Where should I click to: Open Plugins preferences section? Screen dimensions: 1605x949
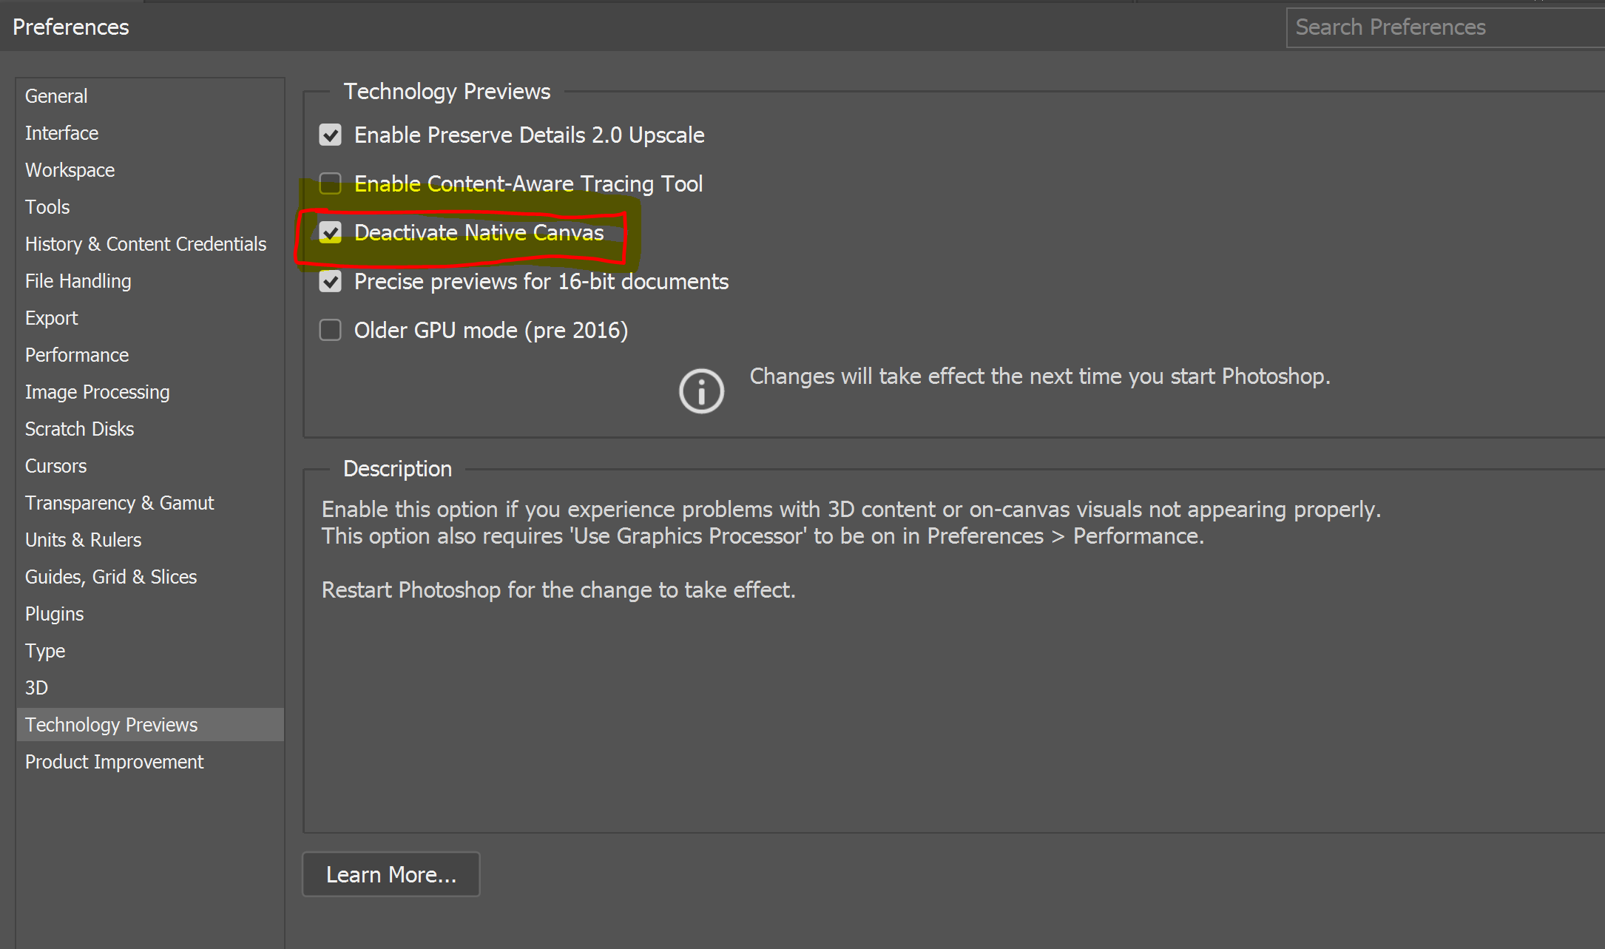coord(54,613)
